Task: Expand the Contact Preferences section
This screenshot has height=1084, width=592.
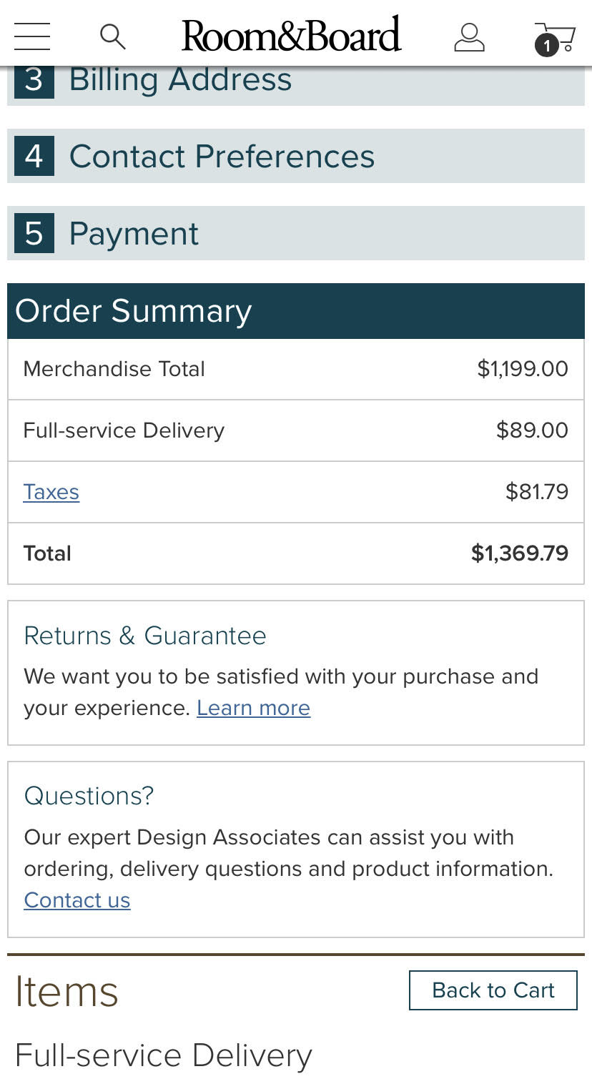Action: click(222, 157)
